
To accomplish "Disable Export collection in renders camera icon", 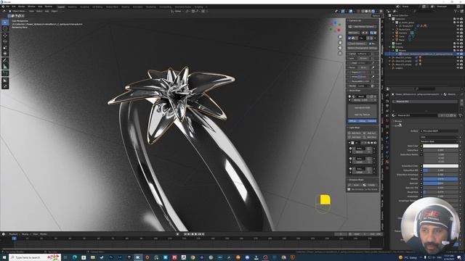I will pyautogui.click(x=461, y=43).
